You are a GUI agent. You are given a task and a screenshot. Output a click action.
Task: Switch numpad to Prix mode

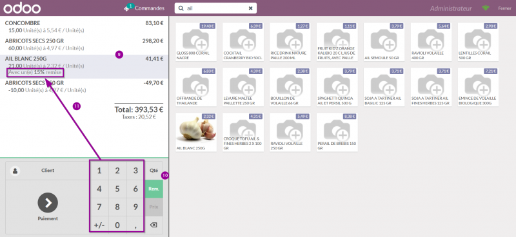tap(154, 207)
